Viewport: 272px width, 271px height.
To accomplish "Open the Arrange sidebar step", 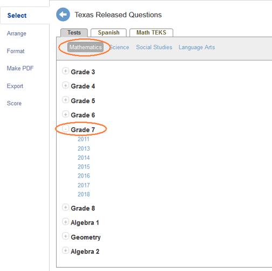I will [x=17, y=33].
